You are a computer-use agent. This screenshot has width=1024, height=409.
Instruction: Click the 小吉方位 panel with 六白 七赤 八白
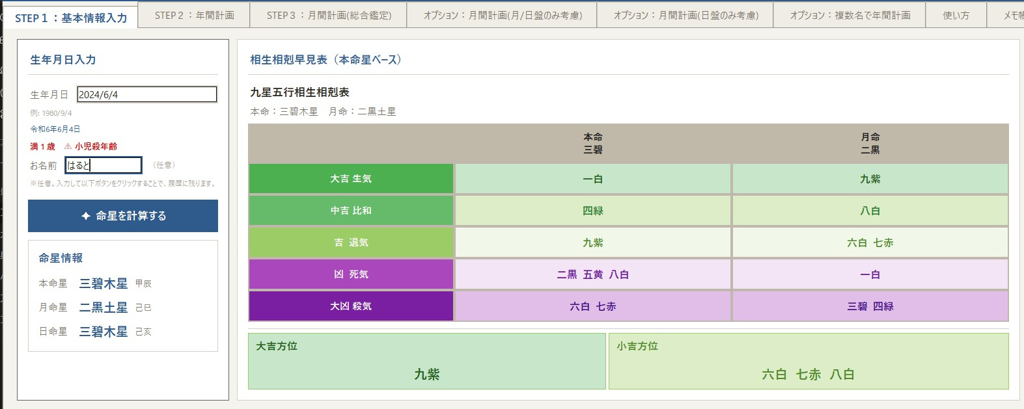click(x=809, y=362)
